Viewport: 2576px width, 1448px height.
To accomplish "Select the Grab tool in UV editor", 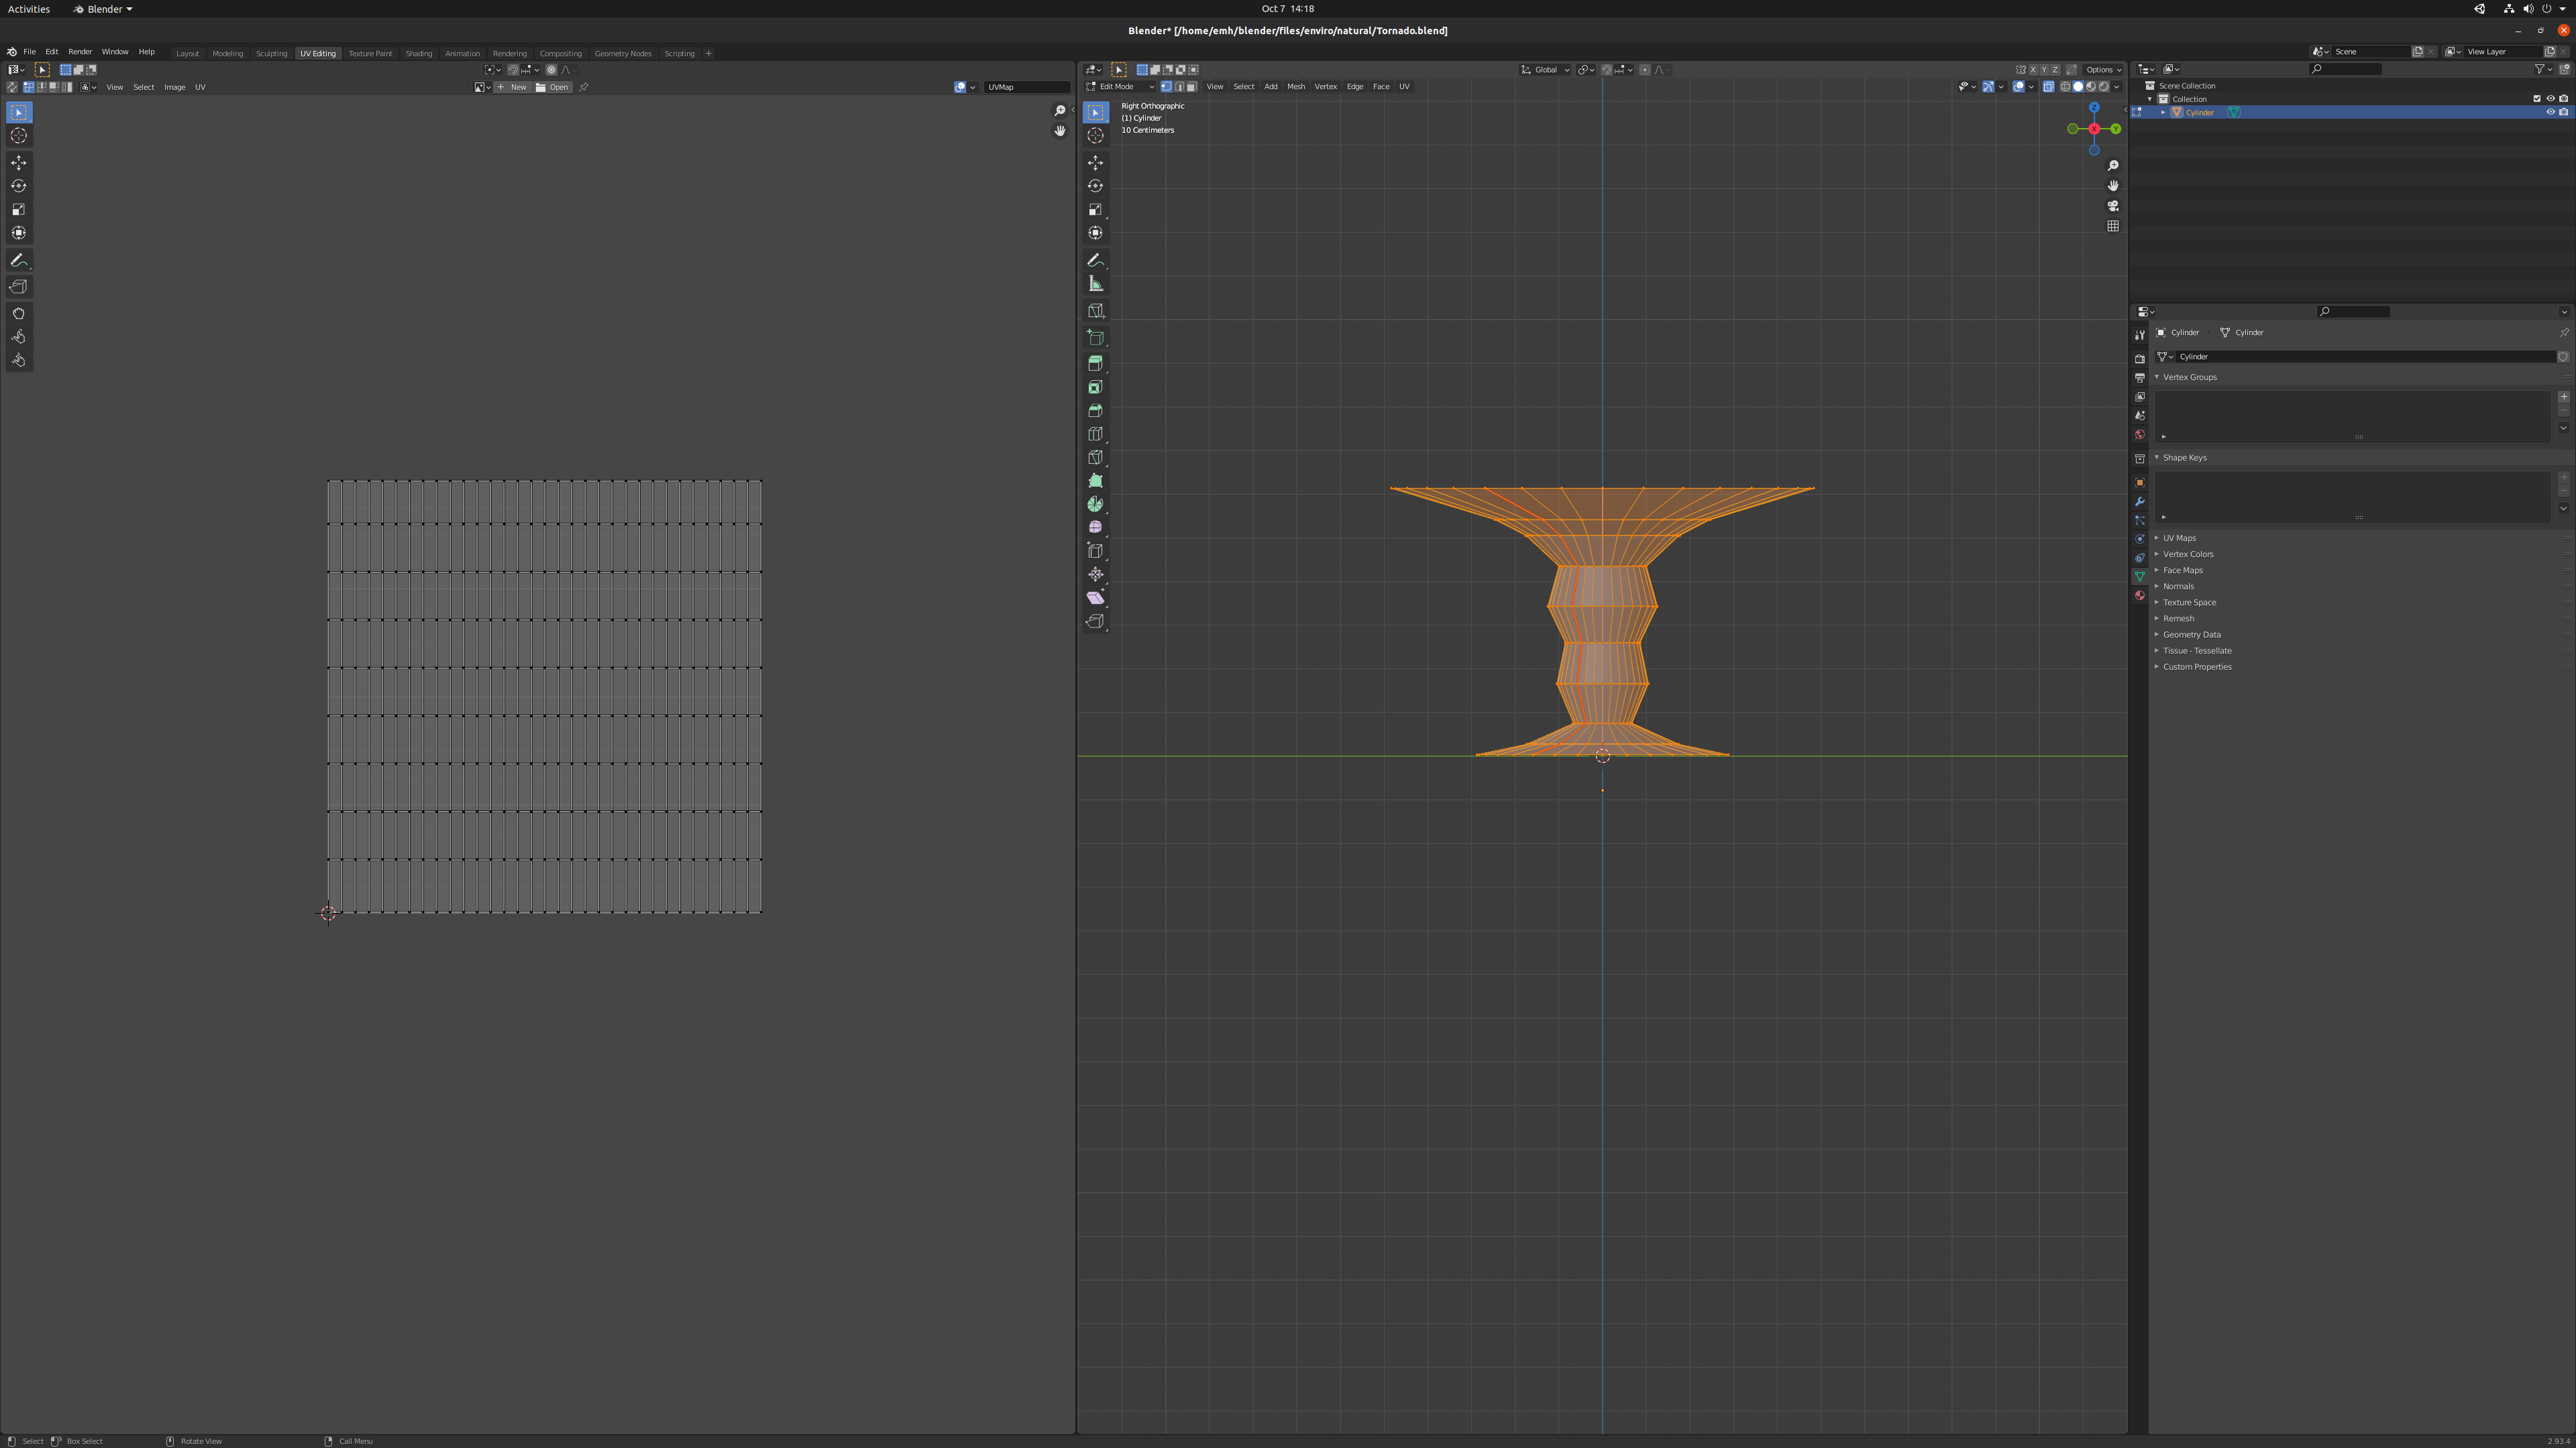I will point(19,314).
